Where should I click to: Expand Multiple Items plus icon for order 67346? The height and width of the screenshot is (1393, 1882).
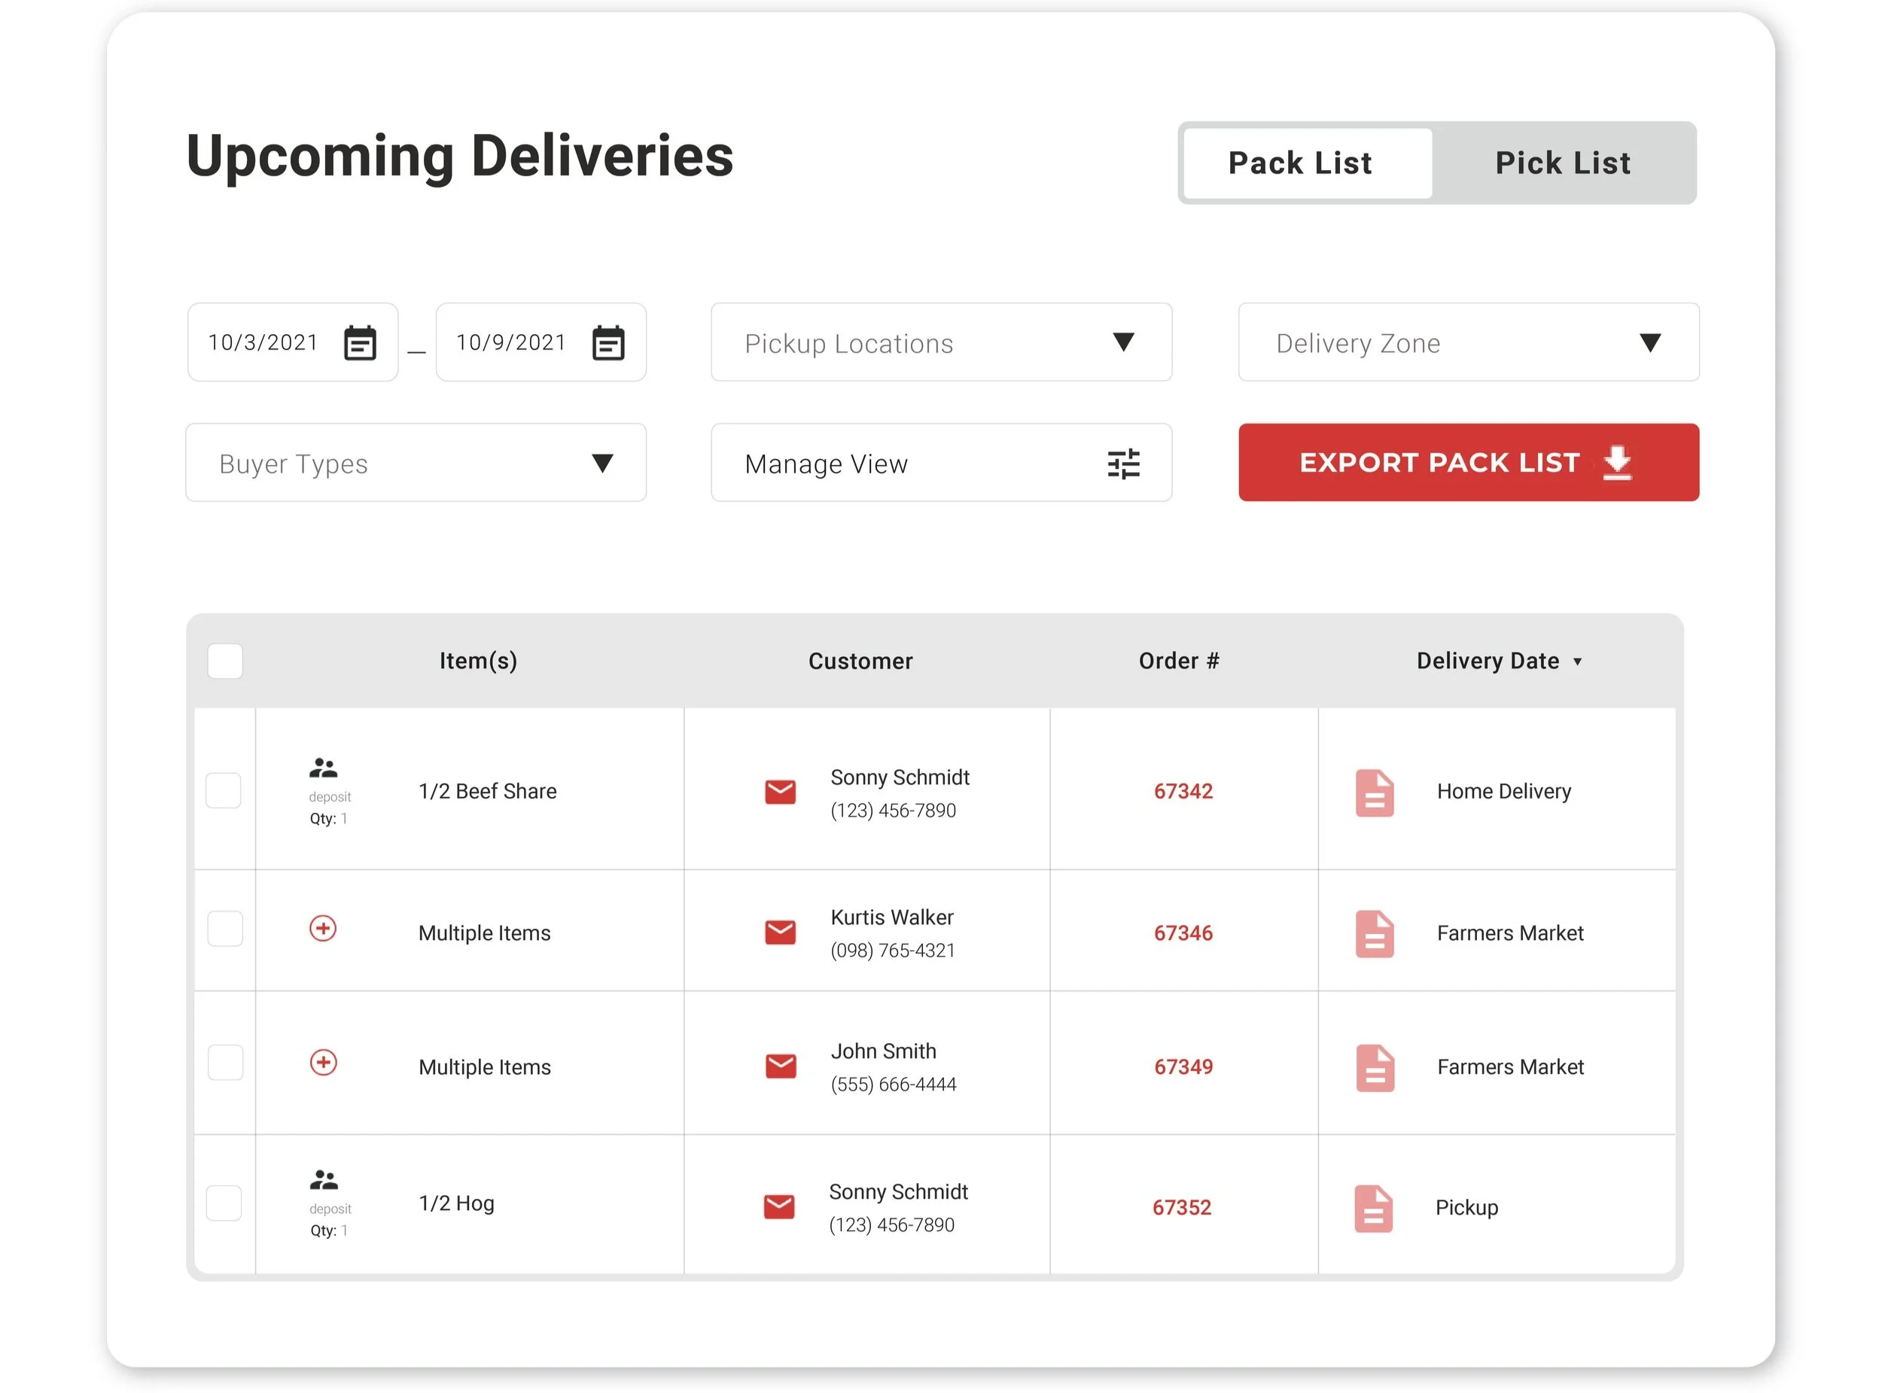323,929
